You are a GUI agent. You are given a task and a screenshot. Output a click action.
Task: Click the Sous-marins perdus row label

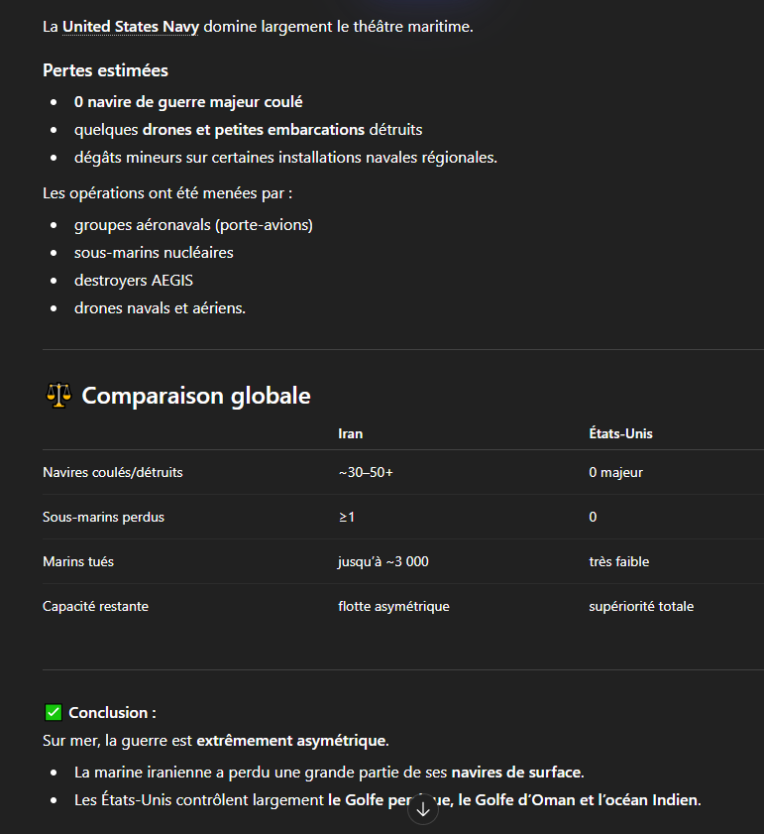click(x=103, y=517)
